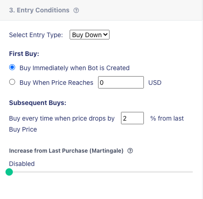The height and width of the screenshot is (199, 203).
Task: Click the green Martingale slider handle
Action: (9, 172)
